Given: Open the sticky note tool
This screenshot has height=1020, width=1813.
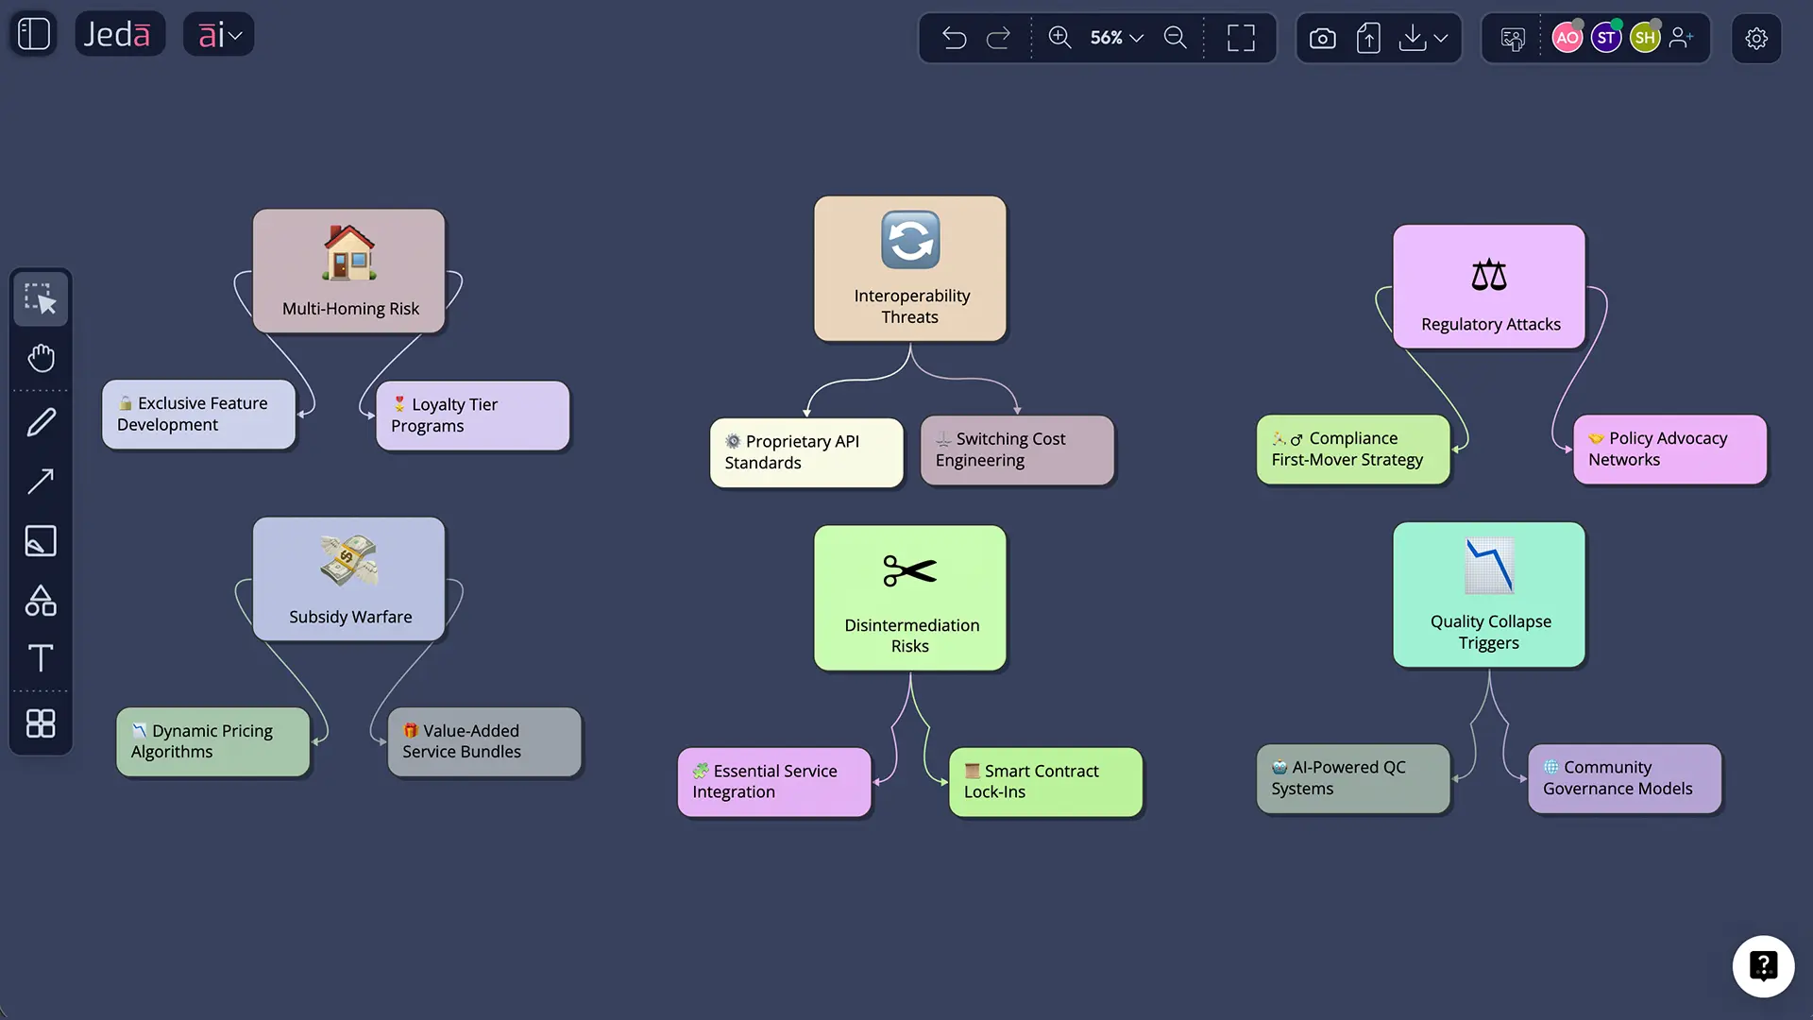Looking at the screenshot, I should pos(41,541).
